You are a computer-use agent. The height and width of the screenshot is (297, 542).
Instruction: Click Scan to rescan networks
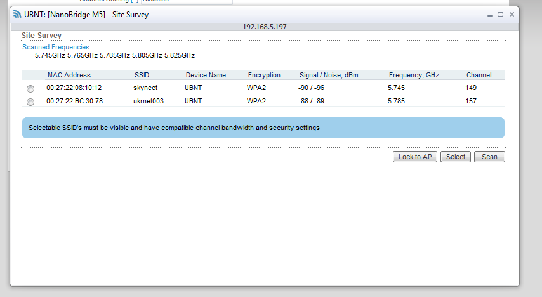489,157
